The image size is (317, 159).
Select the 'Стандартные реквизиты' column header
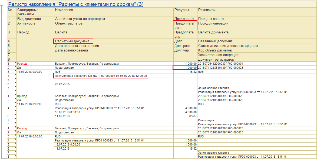pyautogui.click(x=35, y=12)
